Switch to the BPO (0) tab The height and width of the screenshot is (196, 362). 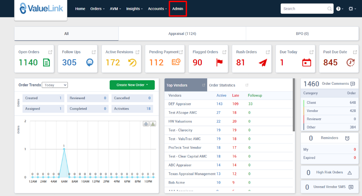pos(302,34)
